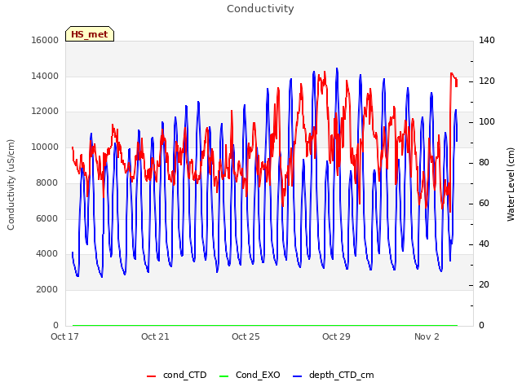The width and height of the screenshot is (522, 391).
Task: Click the 100 right axis value
Action: pyautogui.click(x=487, y=121)
